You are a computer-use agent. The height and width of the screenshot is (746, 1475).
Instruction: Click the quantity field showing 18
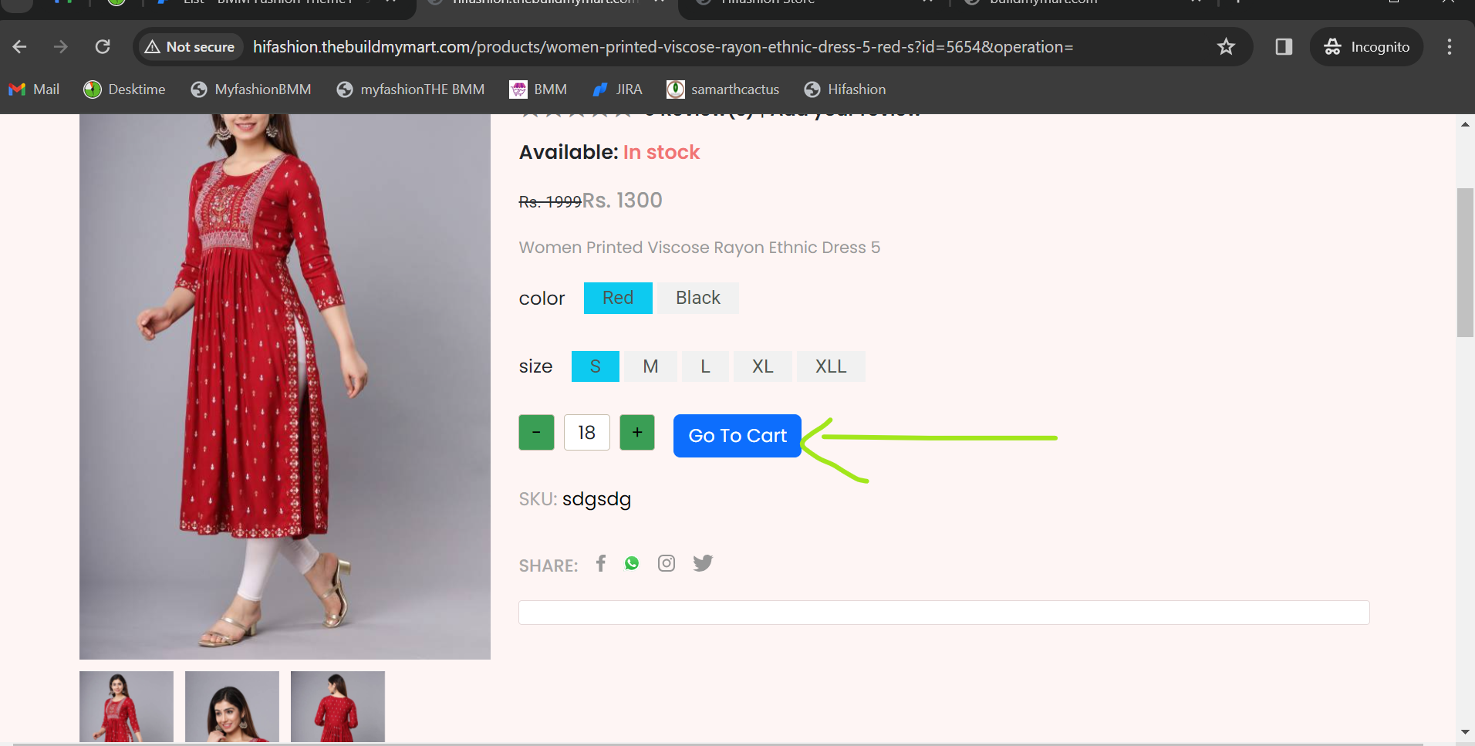[587, 432]
